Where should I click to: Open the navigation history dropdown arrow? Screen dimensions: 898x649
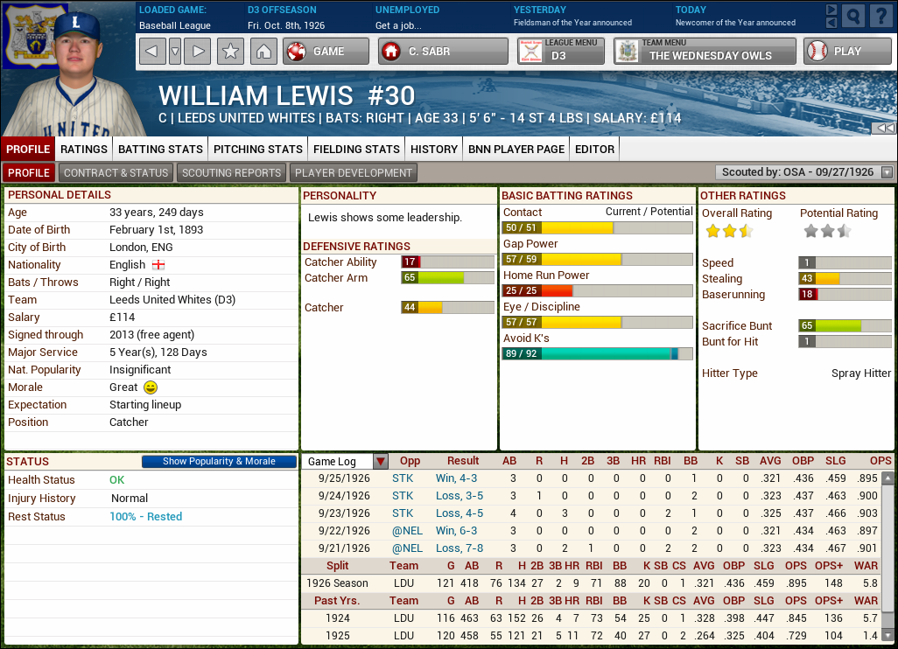point(175,52)
